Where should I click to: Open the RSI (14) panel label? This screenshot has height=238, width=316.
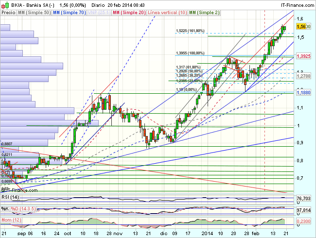[10, 197]
